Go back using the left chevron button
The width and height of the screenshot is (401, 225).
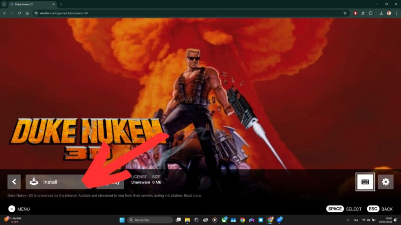[14, 182]
